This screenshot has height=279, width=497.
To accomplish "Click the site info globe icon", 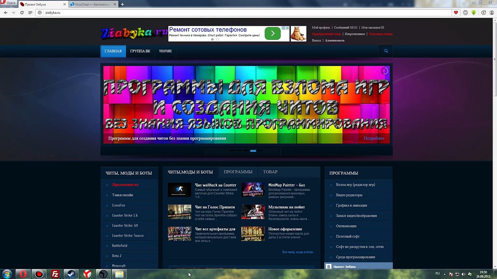I will point(40,13).
